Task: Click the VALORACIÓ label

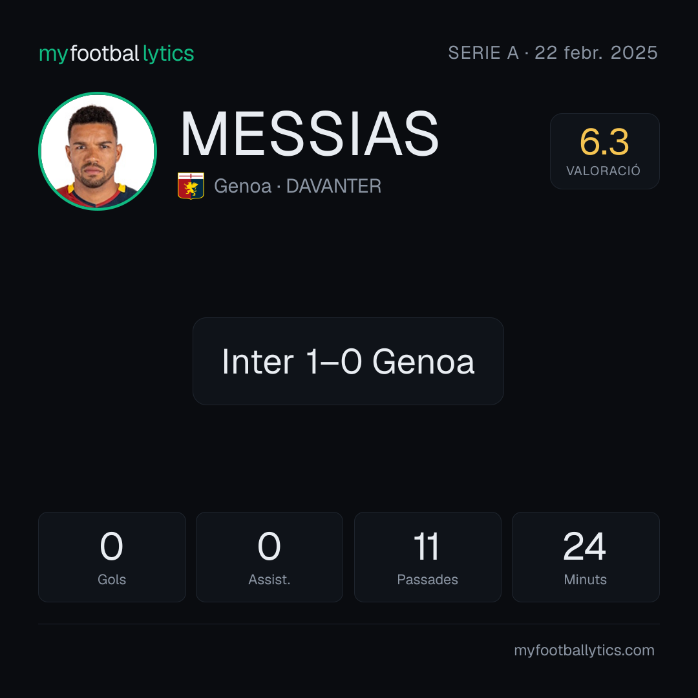Action: pos(603,171)
